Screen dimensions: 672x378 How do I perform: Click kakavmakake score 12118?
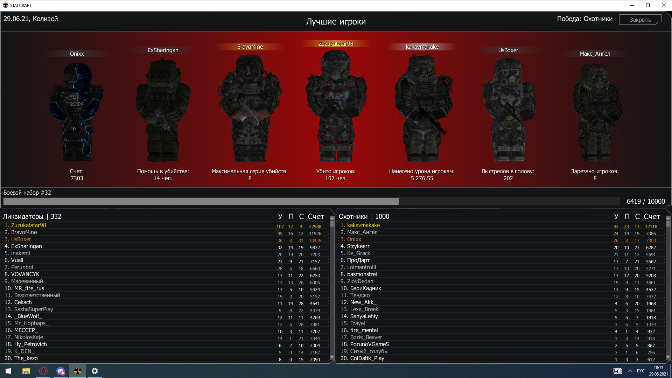coord(651,226)
